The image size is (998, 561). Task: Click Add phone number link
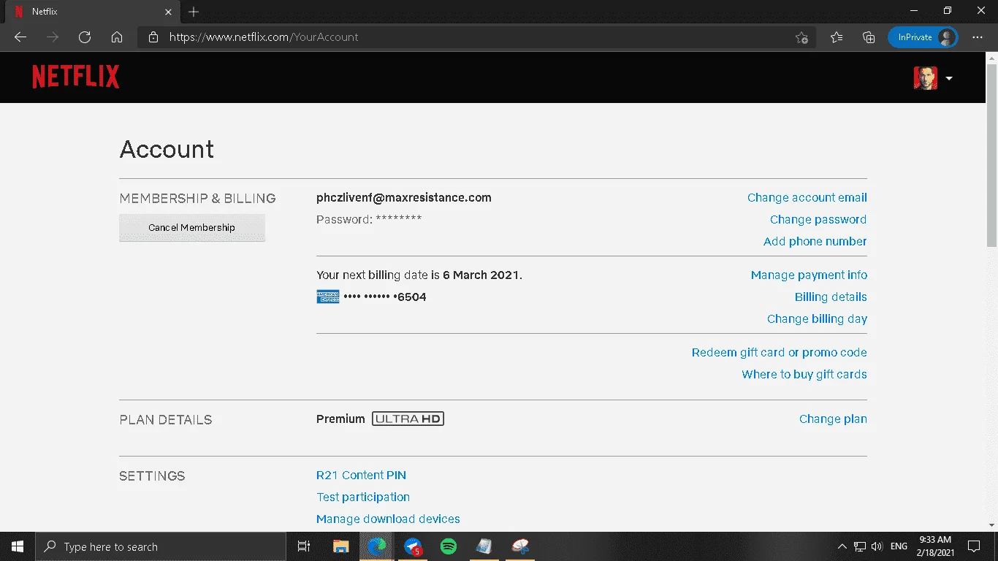tap(815, 241)
